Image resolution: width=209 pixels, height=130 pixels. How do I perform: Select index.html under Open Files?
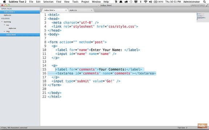[x=20, y=12]
